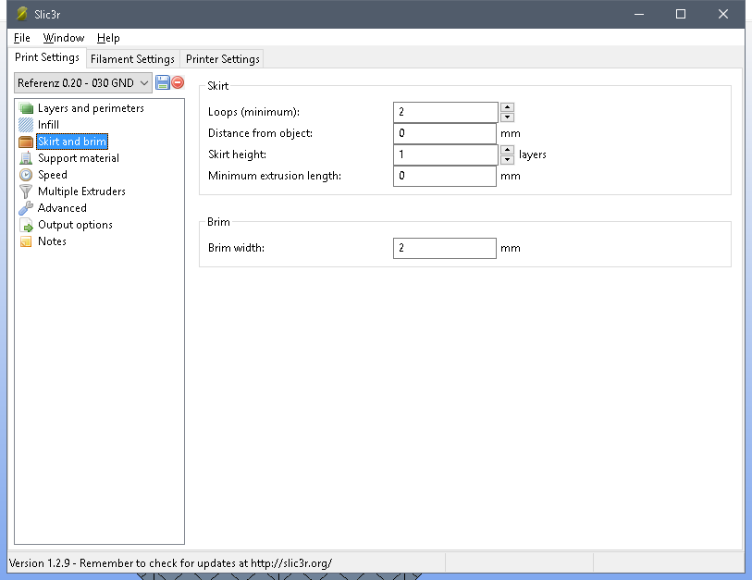Open the Window menu
This screenshot has width=752, height=580.
coord(63,38)
